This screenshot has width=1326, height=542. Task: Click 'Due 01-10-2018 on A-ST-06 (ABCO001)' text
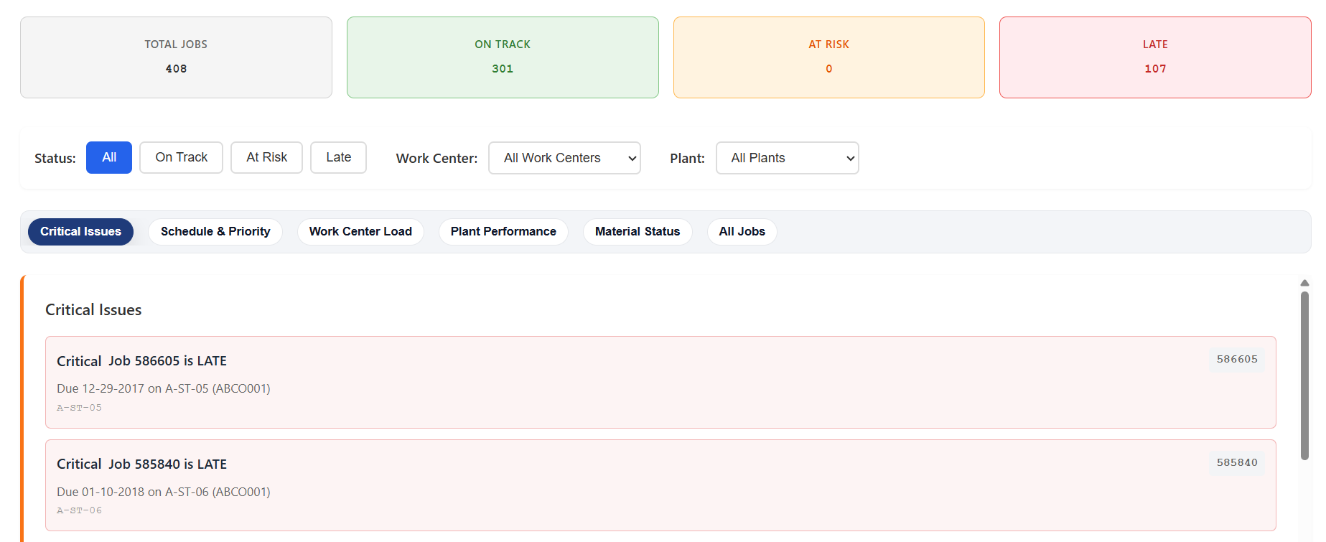[x=164, y=492]
